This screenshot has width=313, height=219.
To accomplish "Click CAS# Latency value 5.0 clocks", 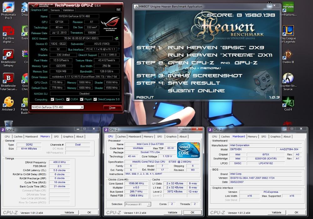I will pyautogui.click(x=59, y=170).
